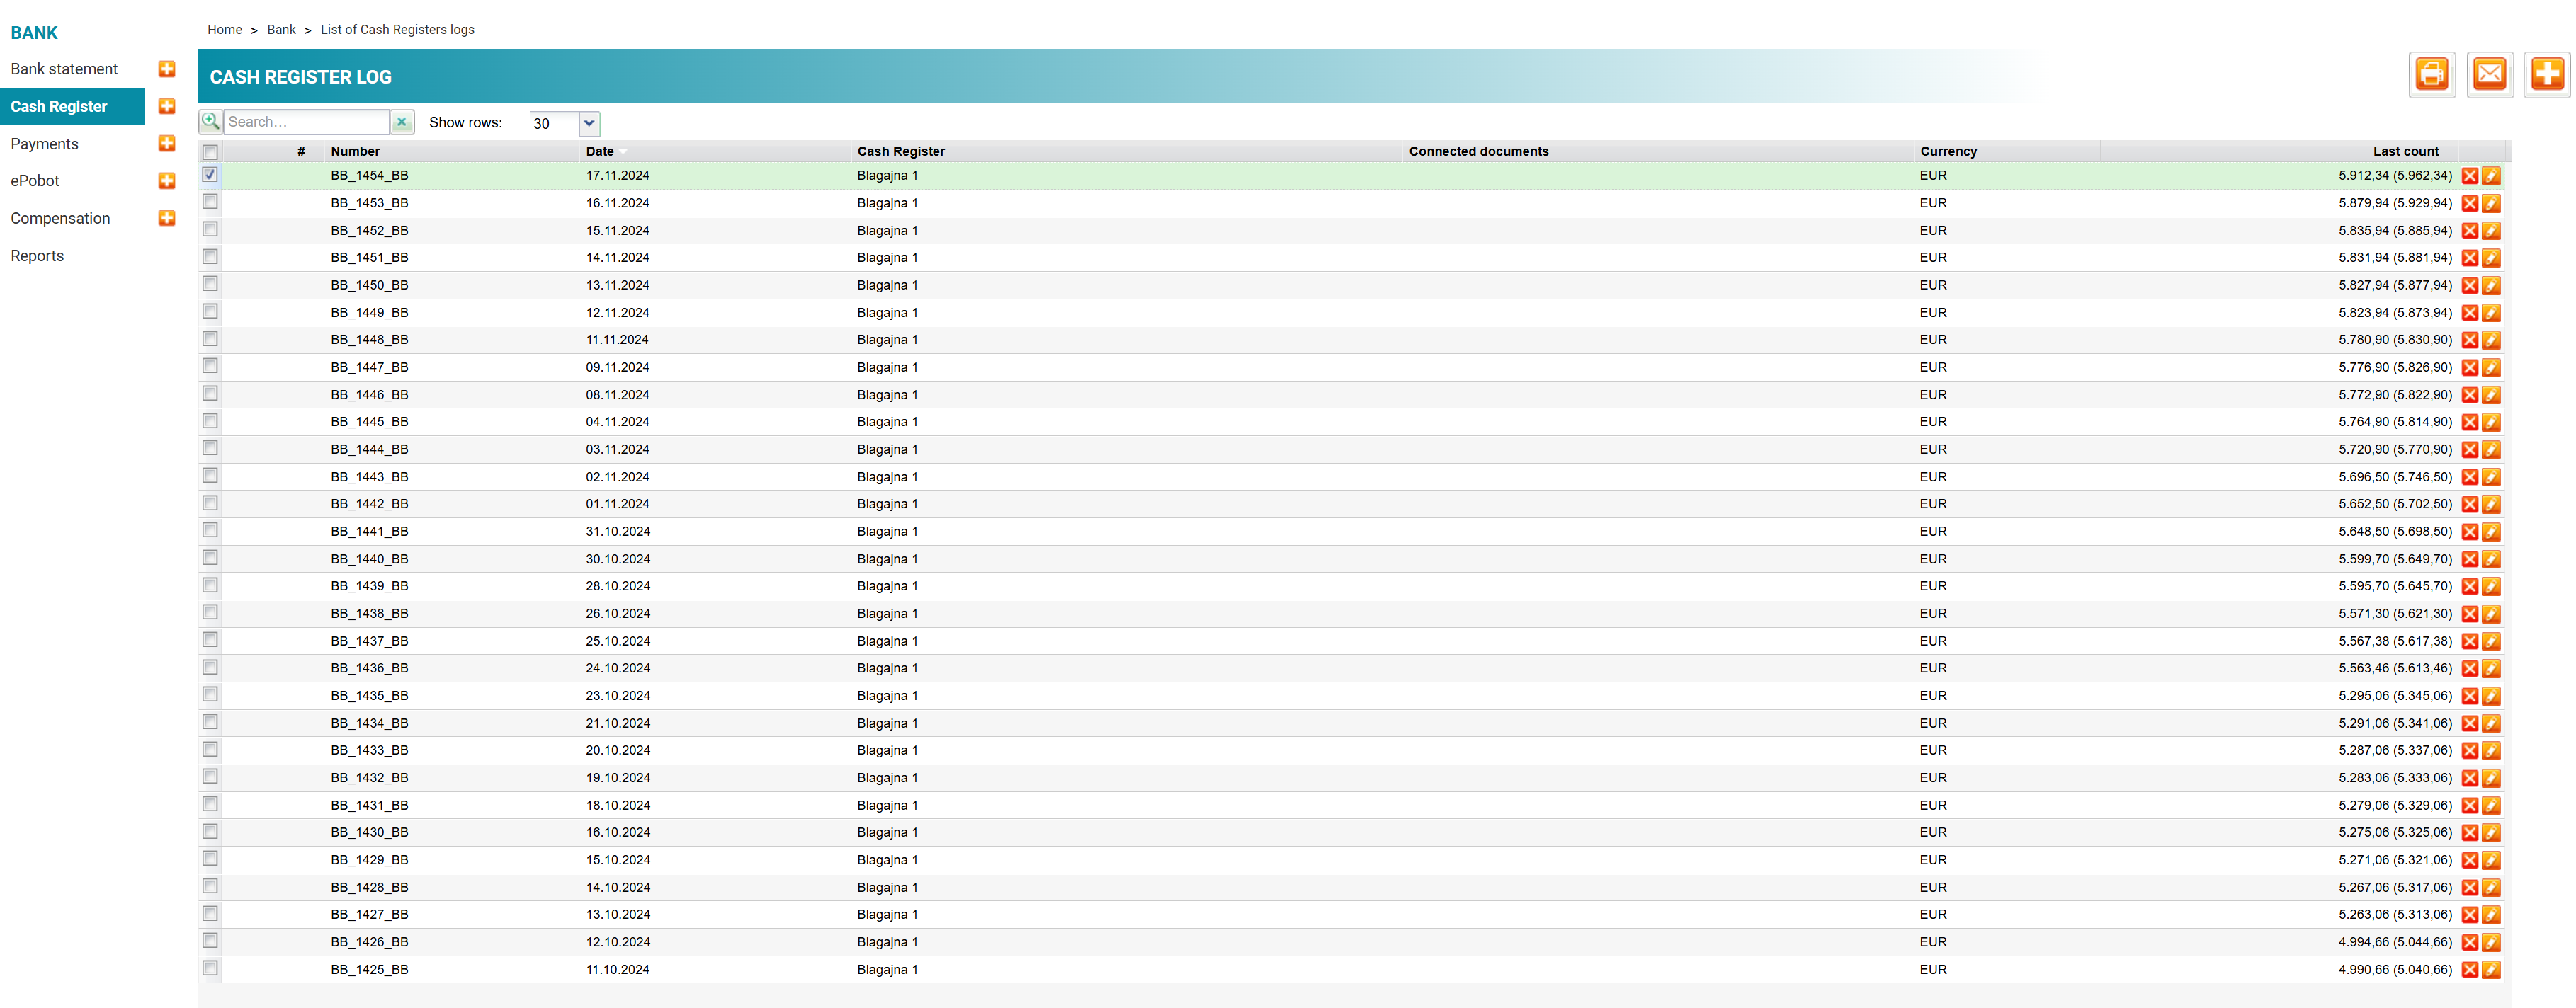Open the Show rows dropdown

589,123
